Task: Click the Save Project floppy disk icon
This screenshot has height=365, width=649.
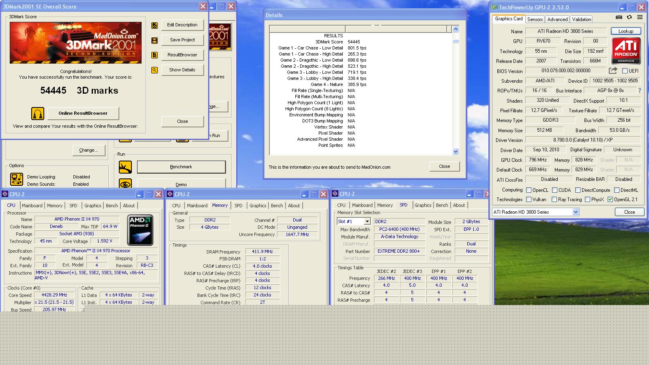Action: click(x=155, y=41)
